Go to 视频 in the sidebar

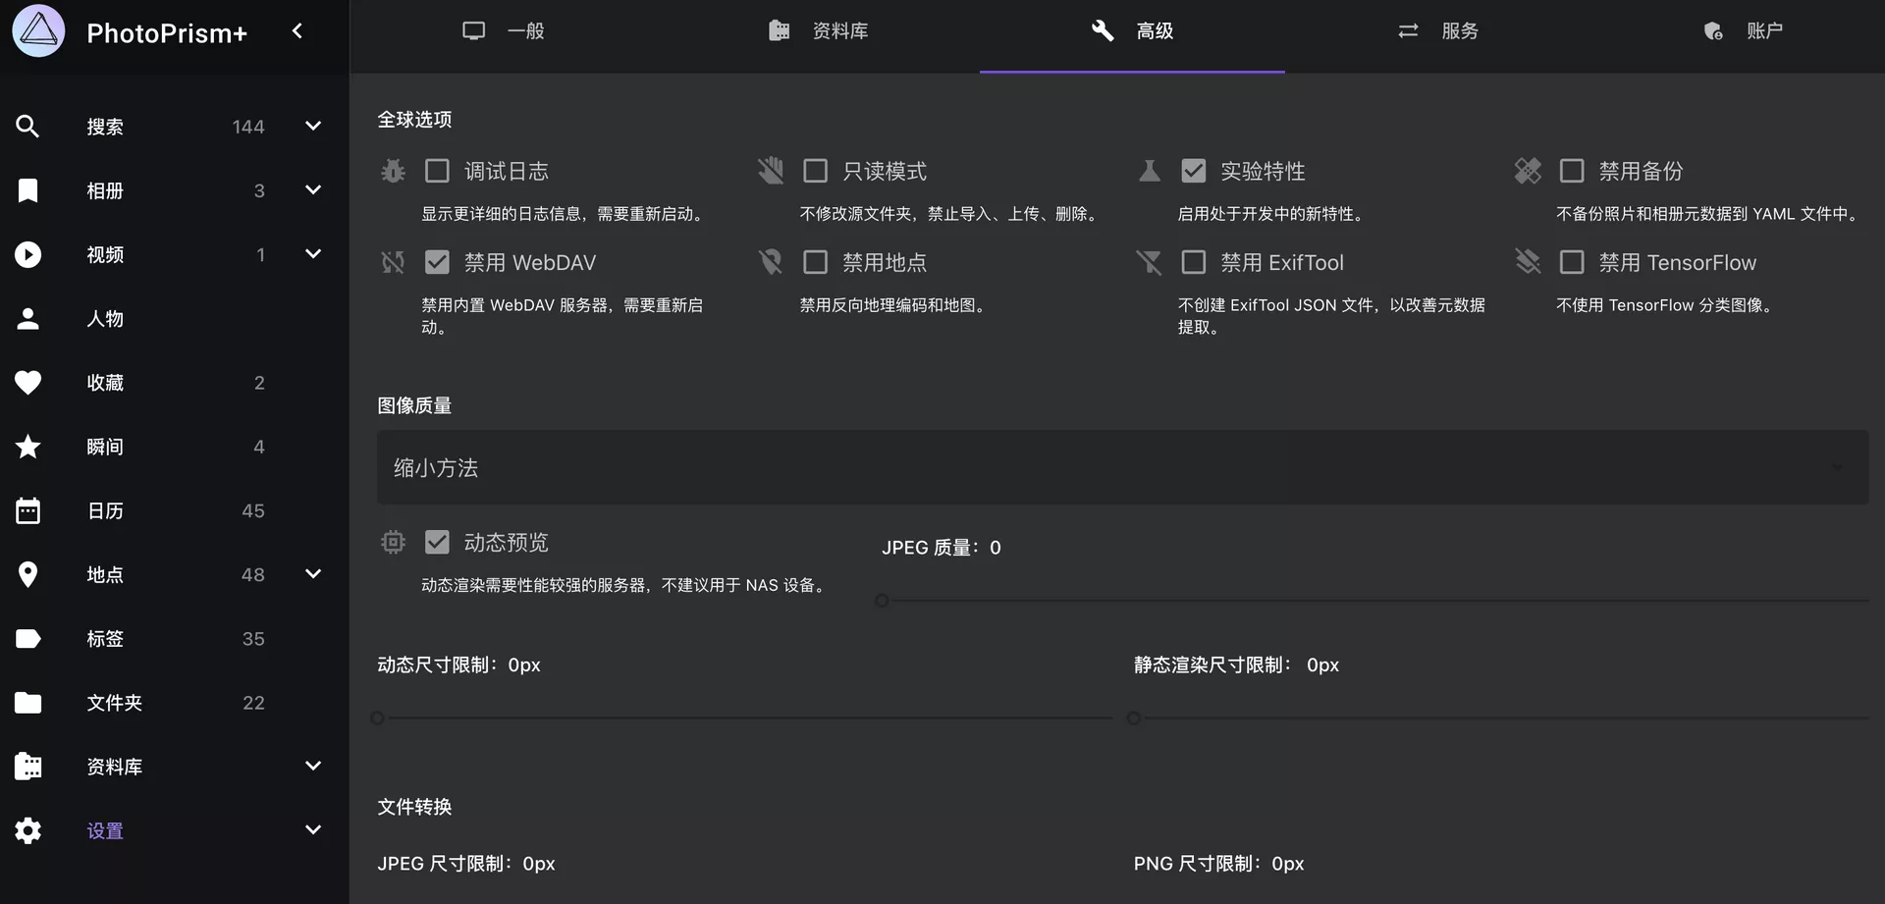(105, 255)
